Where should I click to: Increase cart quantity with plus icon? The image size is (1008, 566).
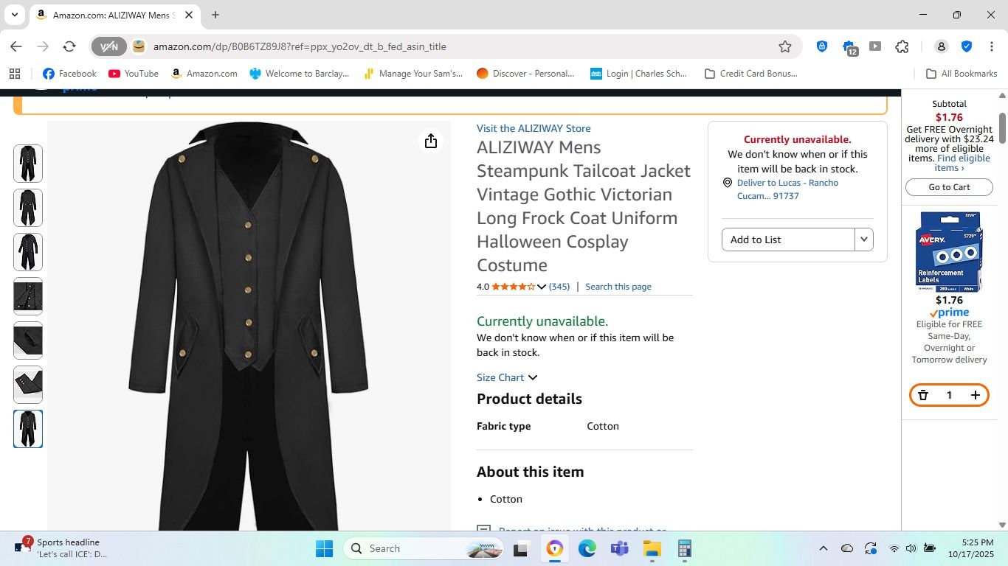(975, 396)
